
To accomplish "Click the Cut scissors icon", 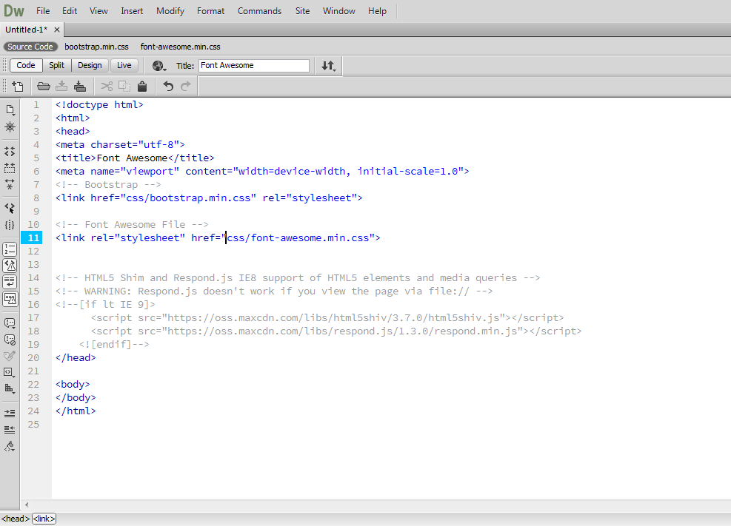I will click(107, 86).
